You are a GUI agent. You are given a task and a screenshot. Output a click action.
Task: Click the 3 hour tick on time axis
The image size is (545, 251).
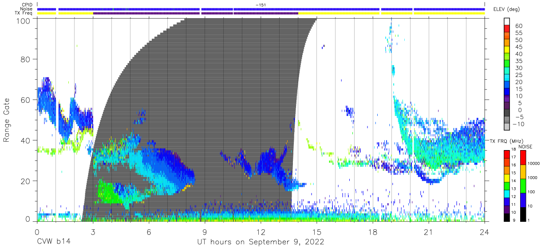[93, 232]
